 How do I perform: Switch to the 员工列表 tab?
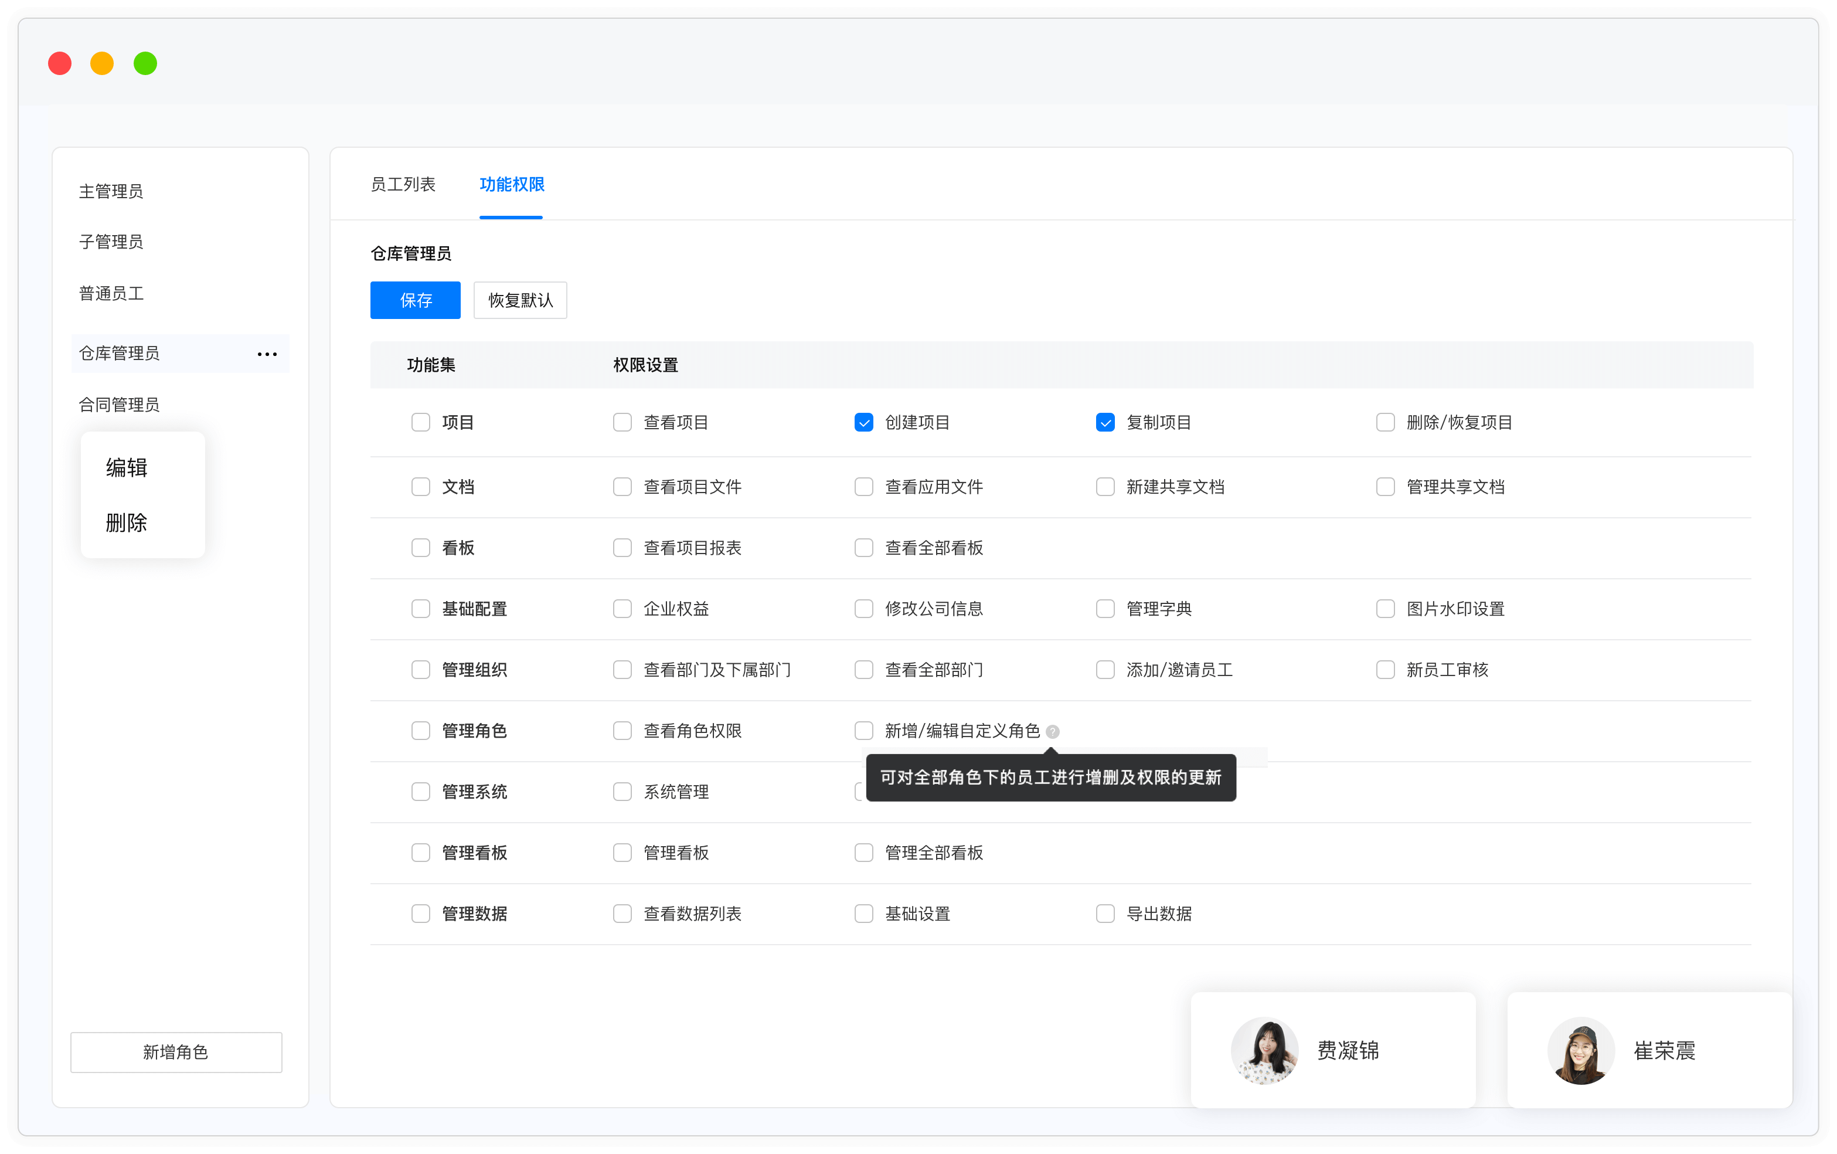[403, 184]
